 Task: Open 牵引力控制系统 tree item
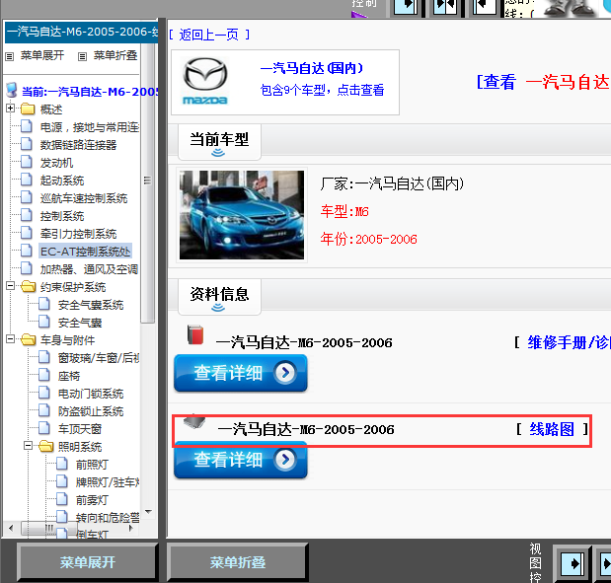tap(78, 234)
